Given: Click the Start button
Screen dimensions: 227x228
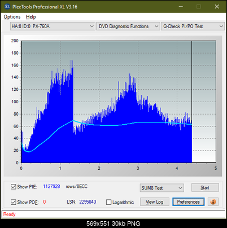Looking at the screenshot, I should coord(205,187).
